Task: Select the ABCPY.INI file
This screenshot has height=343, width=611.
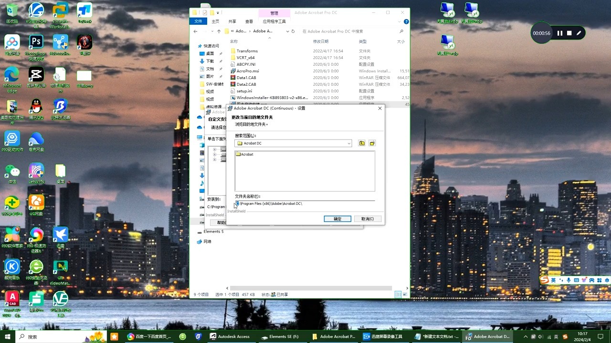Action: tap(246, 64)
